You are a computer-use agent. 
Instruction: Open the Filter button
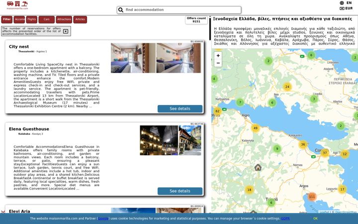pyautogui.click(x=7, y=19)
